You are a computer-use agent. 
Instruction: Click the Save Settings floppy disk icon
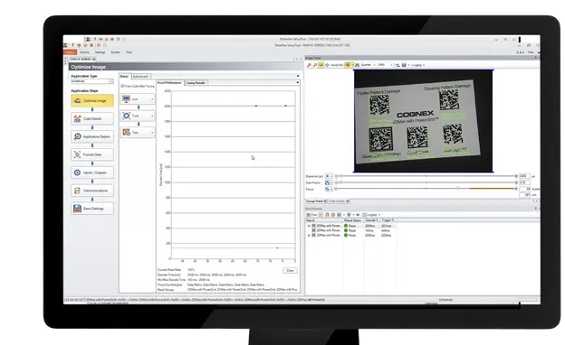(x=77, y=209)
